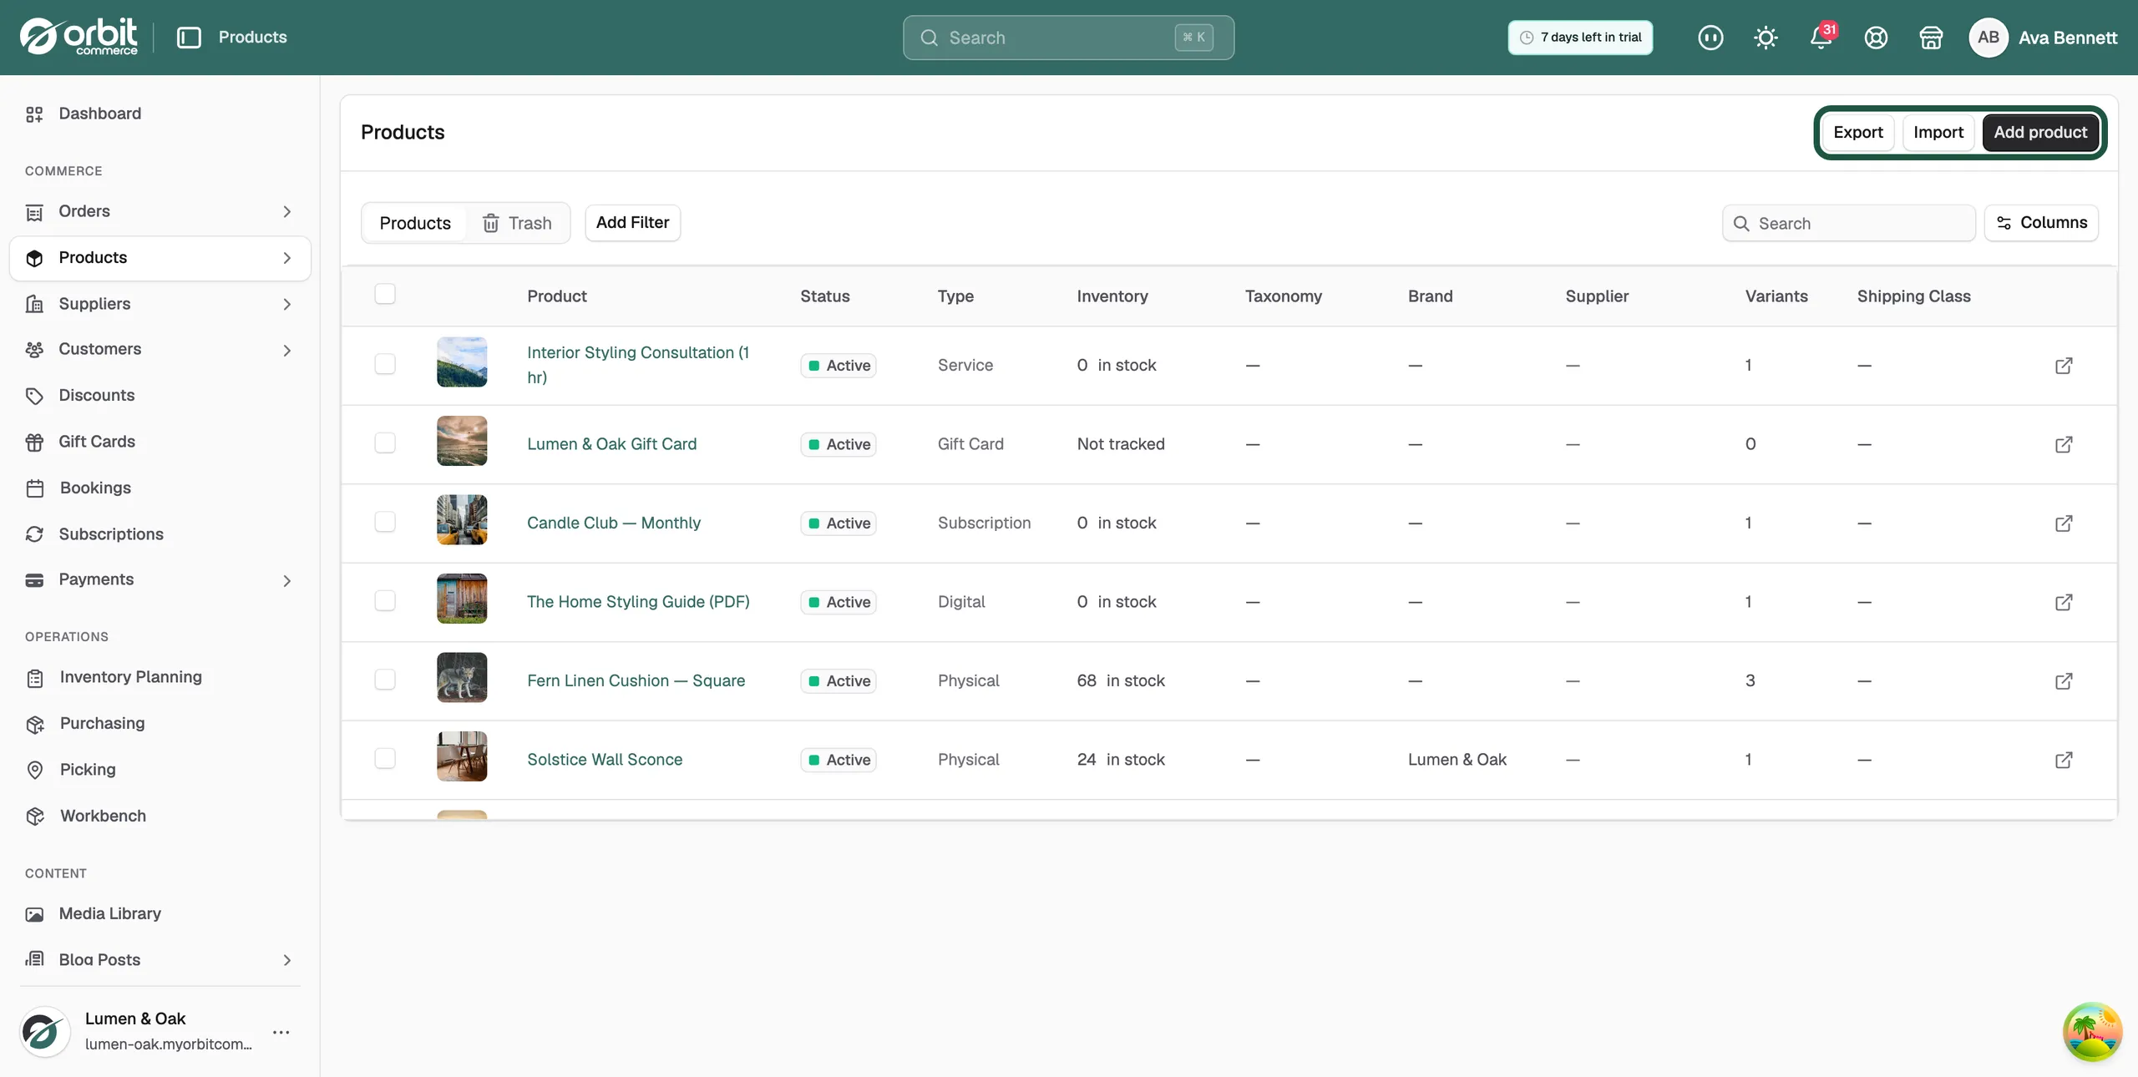Click the Export button
This screenshot has height=1077, width=2138.
[1858, 132]
